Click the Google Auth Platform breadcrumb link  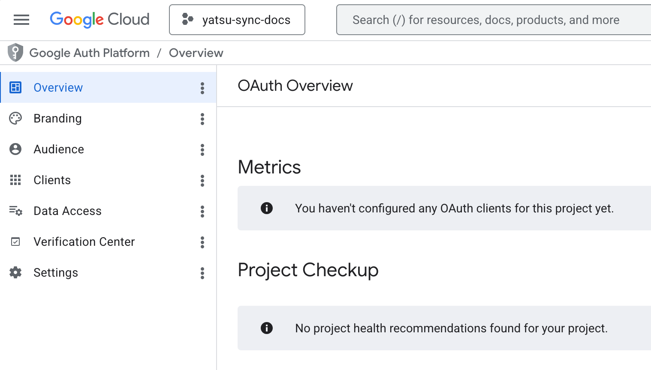pyautogui.click(x=89, y=53)
